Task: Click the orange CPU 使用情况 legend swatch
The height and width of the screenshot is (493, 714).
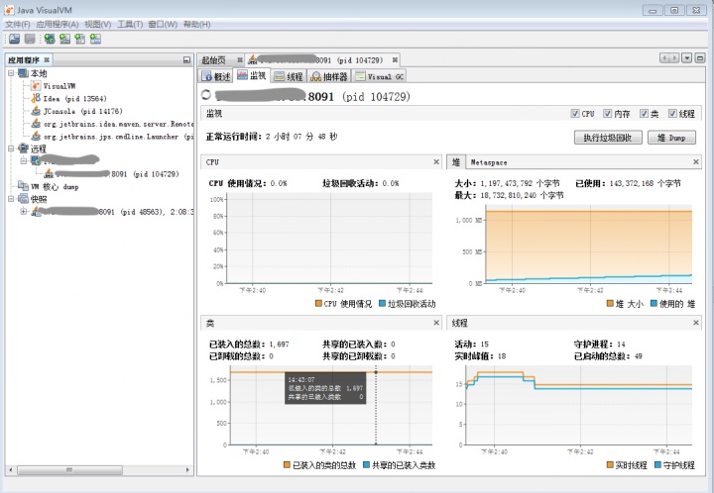Action: pos(318,304)
